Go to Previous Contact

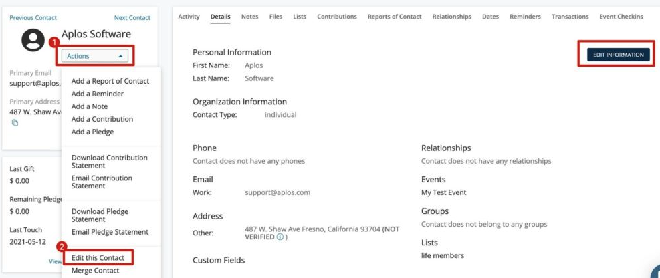33,17
